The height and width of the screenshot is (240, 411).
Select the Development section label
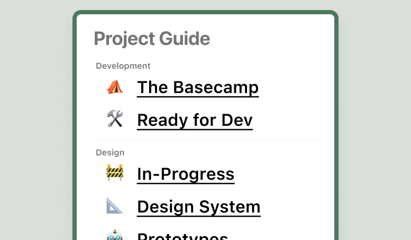[123, 66]
